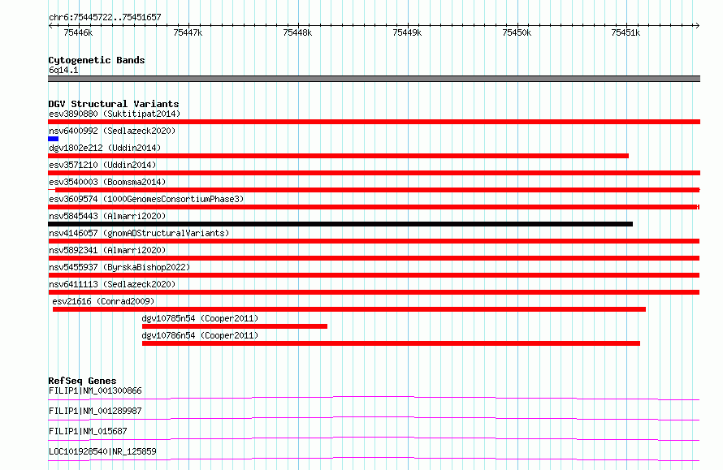Open variant nsv5455937 (ByrskaBishop2022) label
This screenshot has width=723, height=470.
[x=119, y=267]
